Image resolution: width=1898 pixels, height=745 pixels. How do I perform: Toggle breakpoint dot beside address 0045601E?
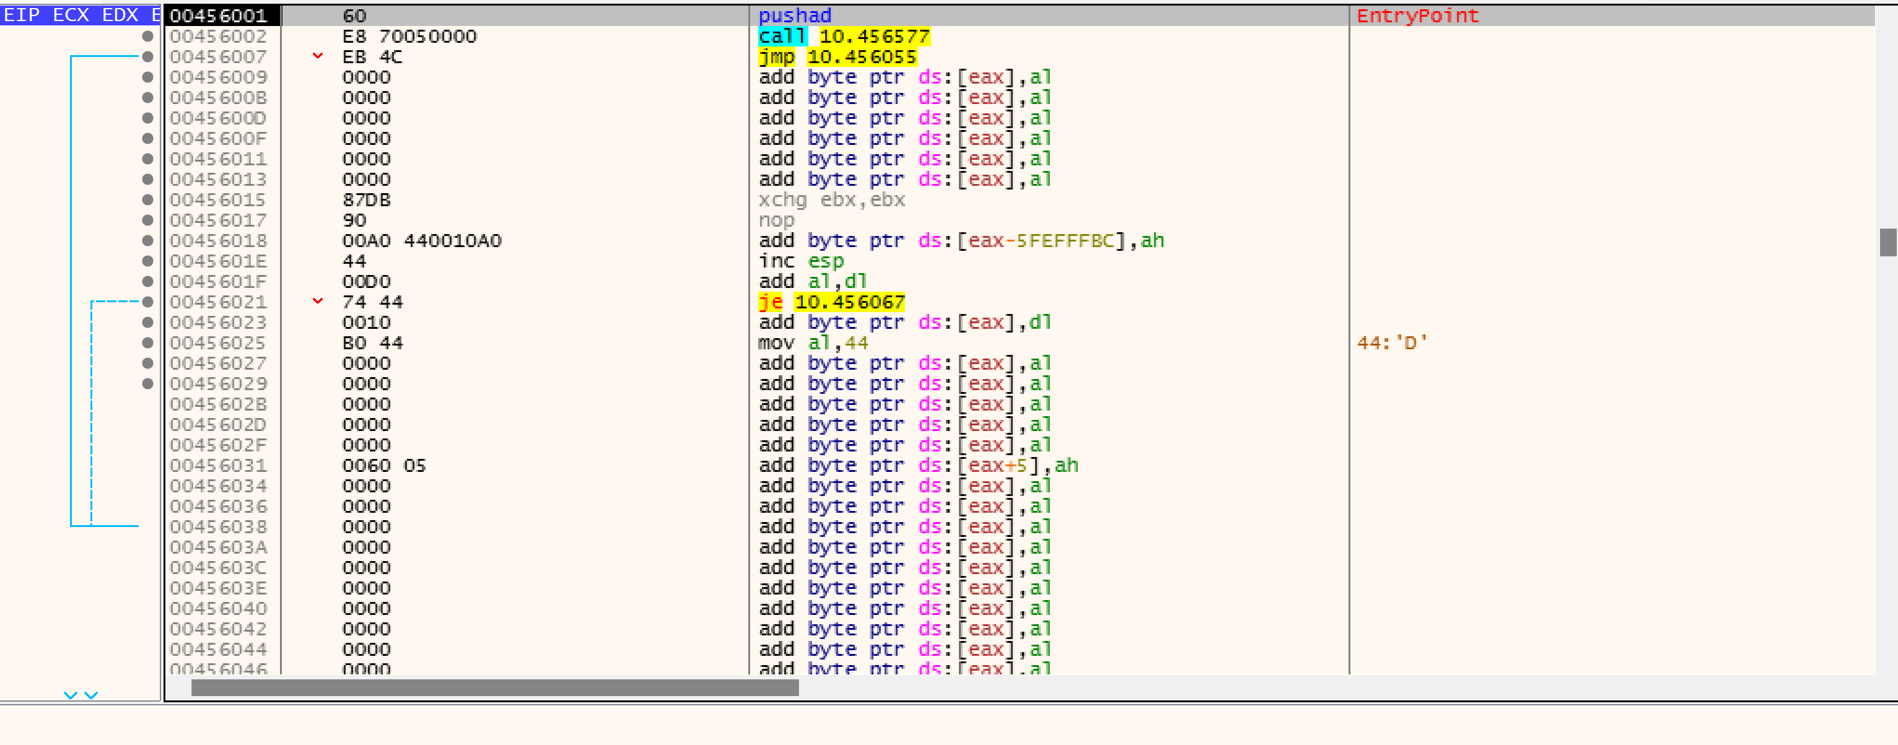click(x=147, y=261)
